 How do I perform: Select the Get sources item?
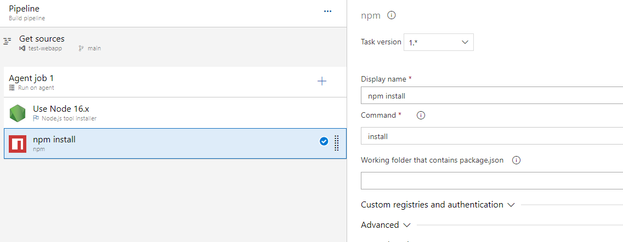pos(42,39)
